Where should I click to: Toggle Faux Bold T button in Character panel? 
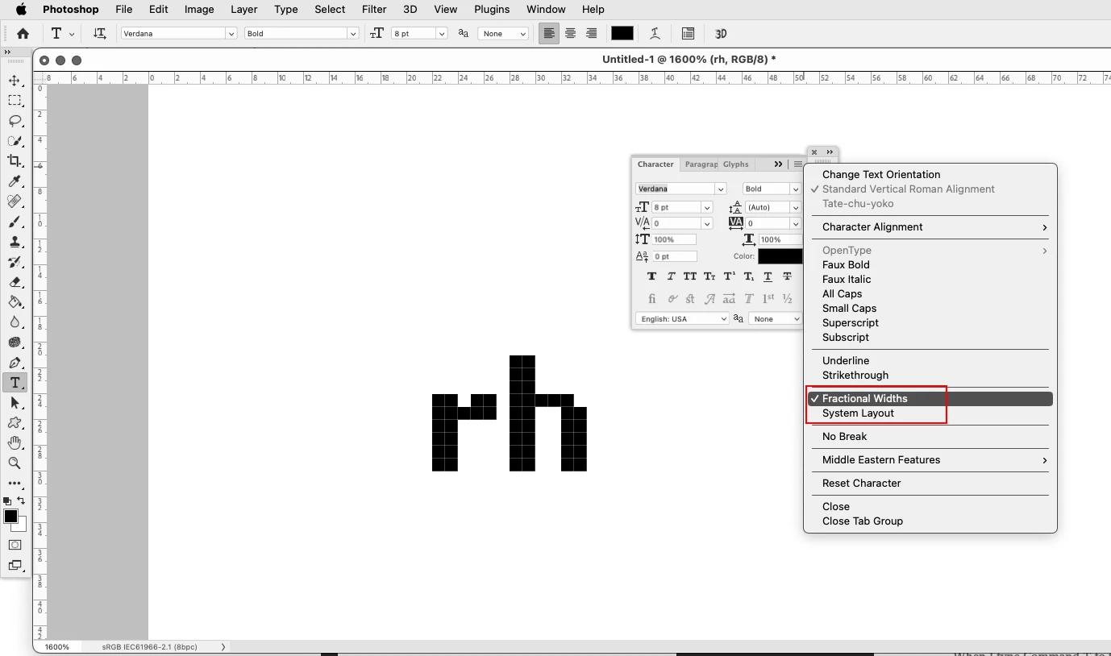click(651, 276)
